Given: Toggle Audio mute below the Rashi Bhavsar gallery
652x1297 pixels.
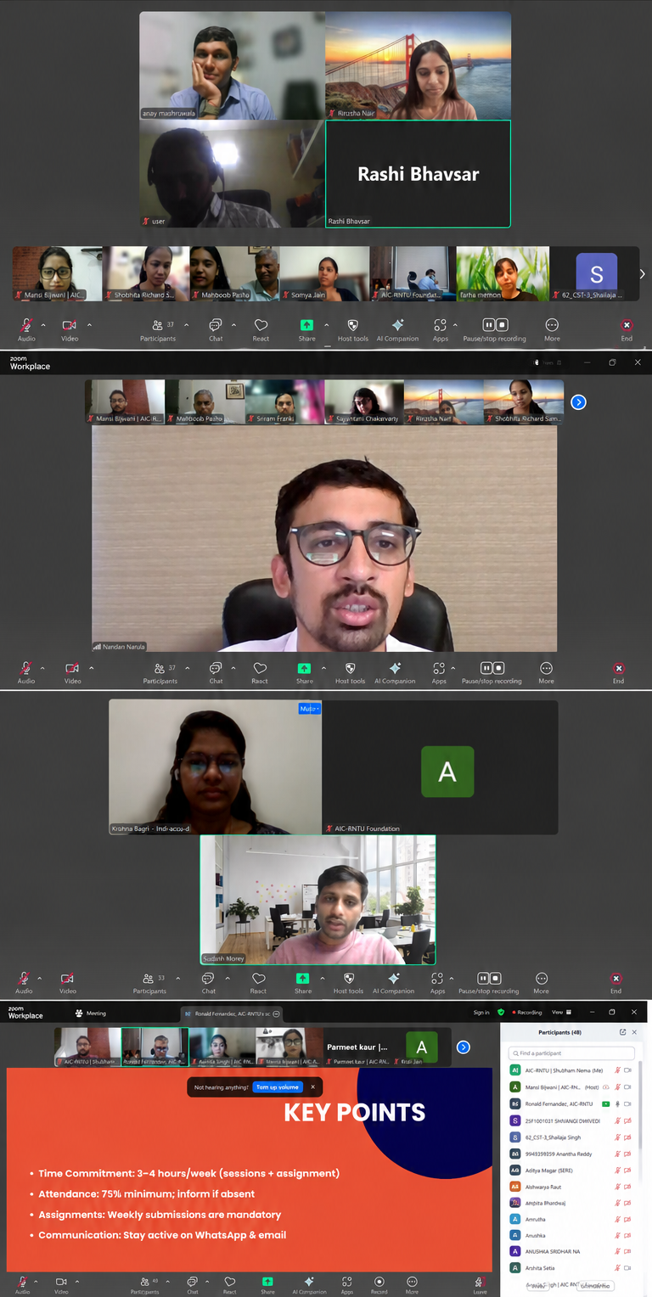Looking at the screenshot, I should pyautogui.click(x=26, y=329).
